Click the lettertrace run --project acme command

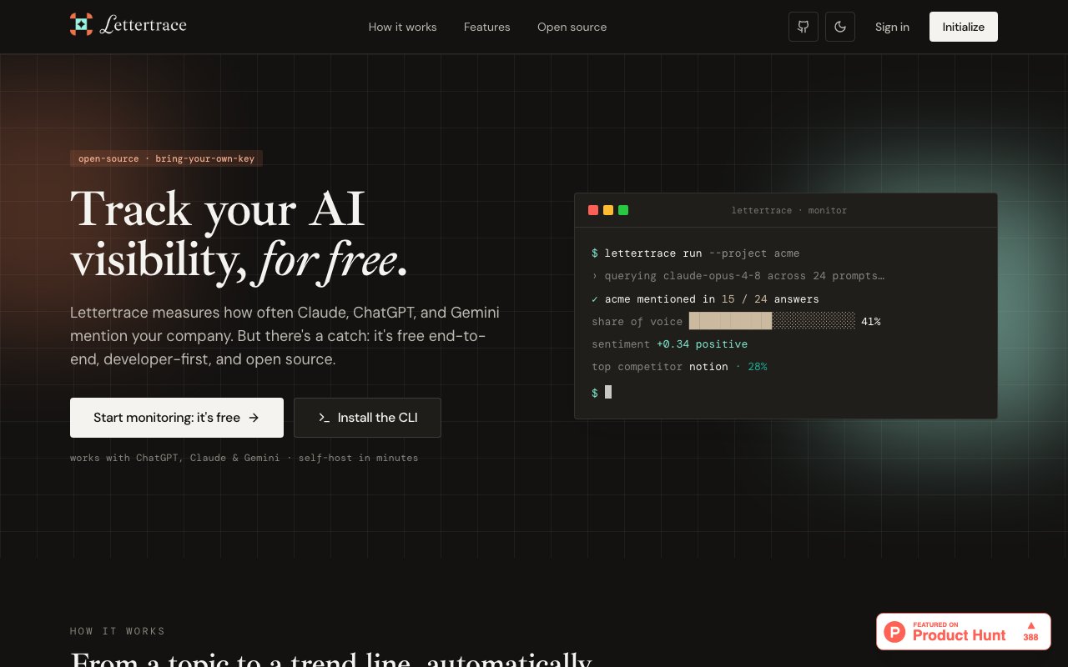tap(696, 253)
